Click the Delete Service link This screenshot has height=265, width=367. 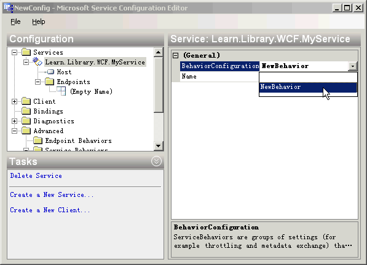36,175
